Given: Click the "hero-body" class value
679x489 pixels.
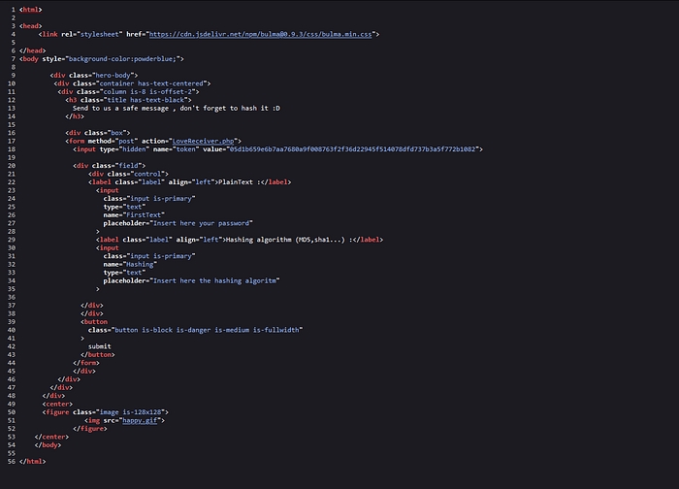Looking at the screenshot, I should 115,75.
